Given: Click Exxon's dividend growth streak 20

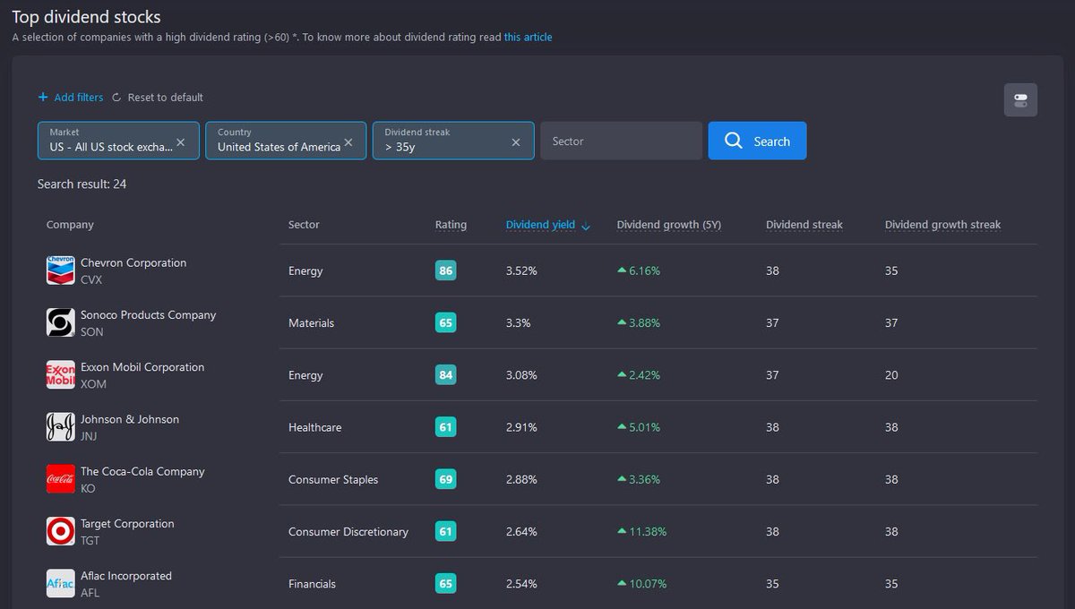Looking at the screenshot, I should [x=891, y=375].
